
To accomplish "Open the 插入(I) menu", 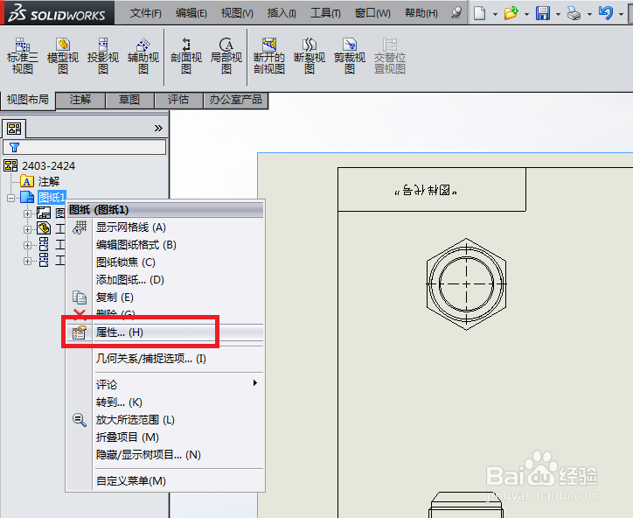I will (282, 13).
